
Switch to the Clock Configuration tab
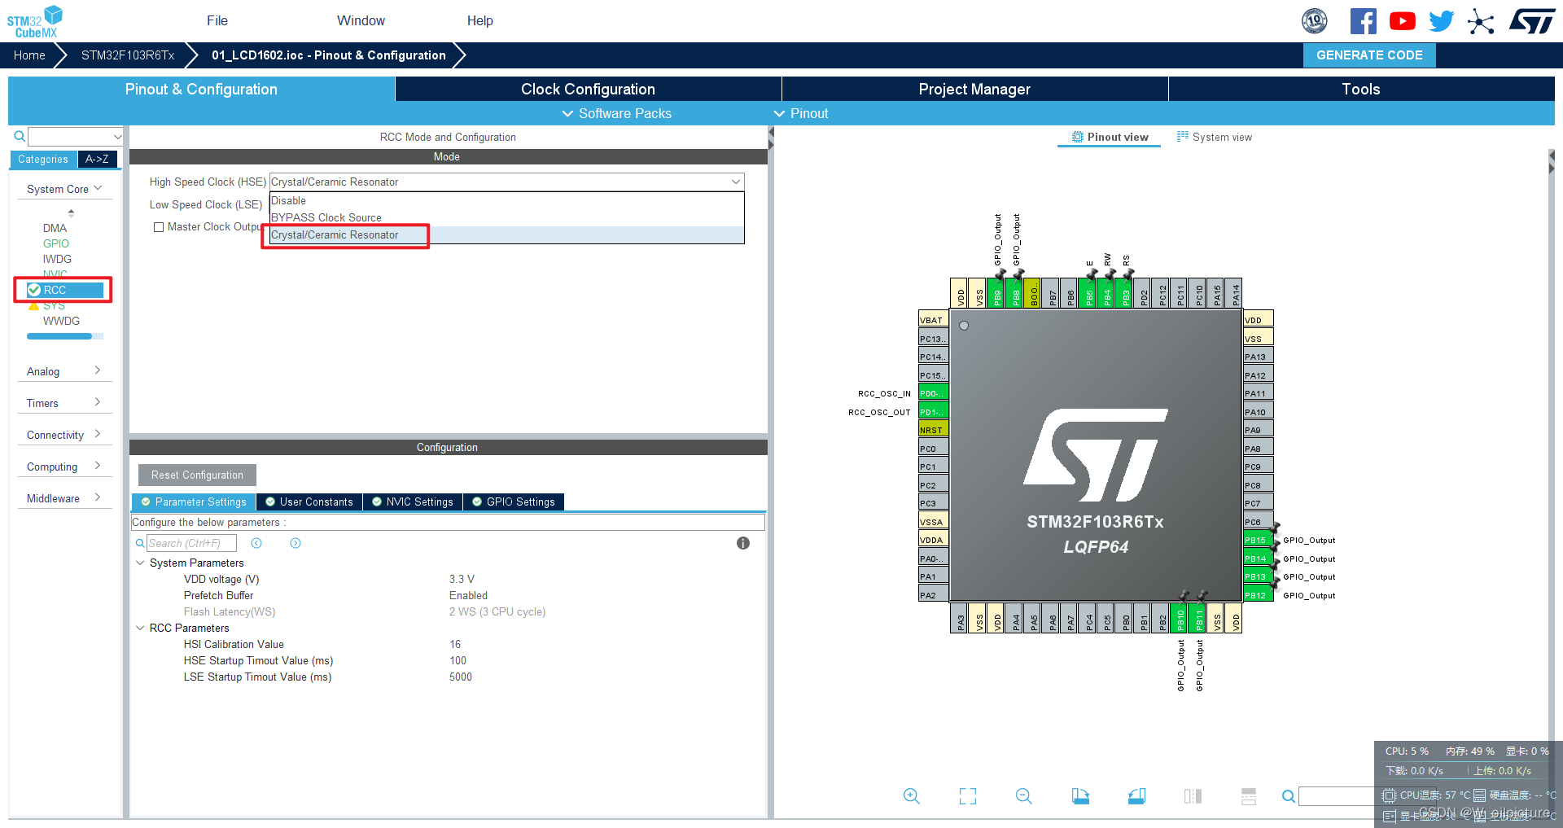[588, 89]
